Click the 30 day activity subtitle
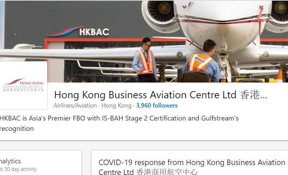The height and width of the screenshot is (175, 288). (19, 169)
